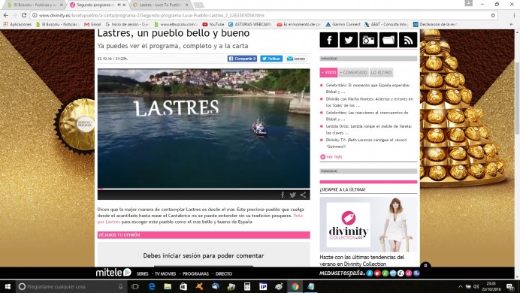Collapse the bottom Mediaset bar chevron
The width and height of the screenshot is (520, 293).
tap(425, 265)
